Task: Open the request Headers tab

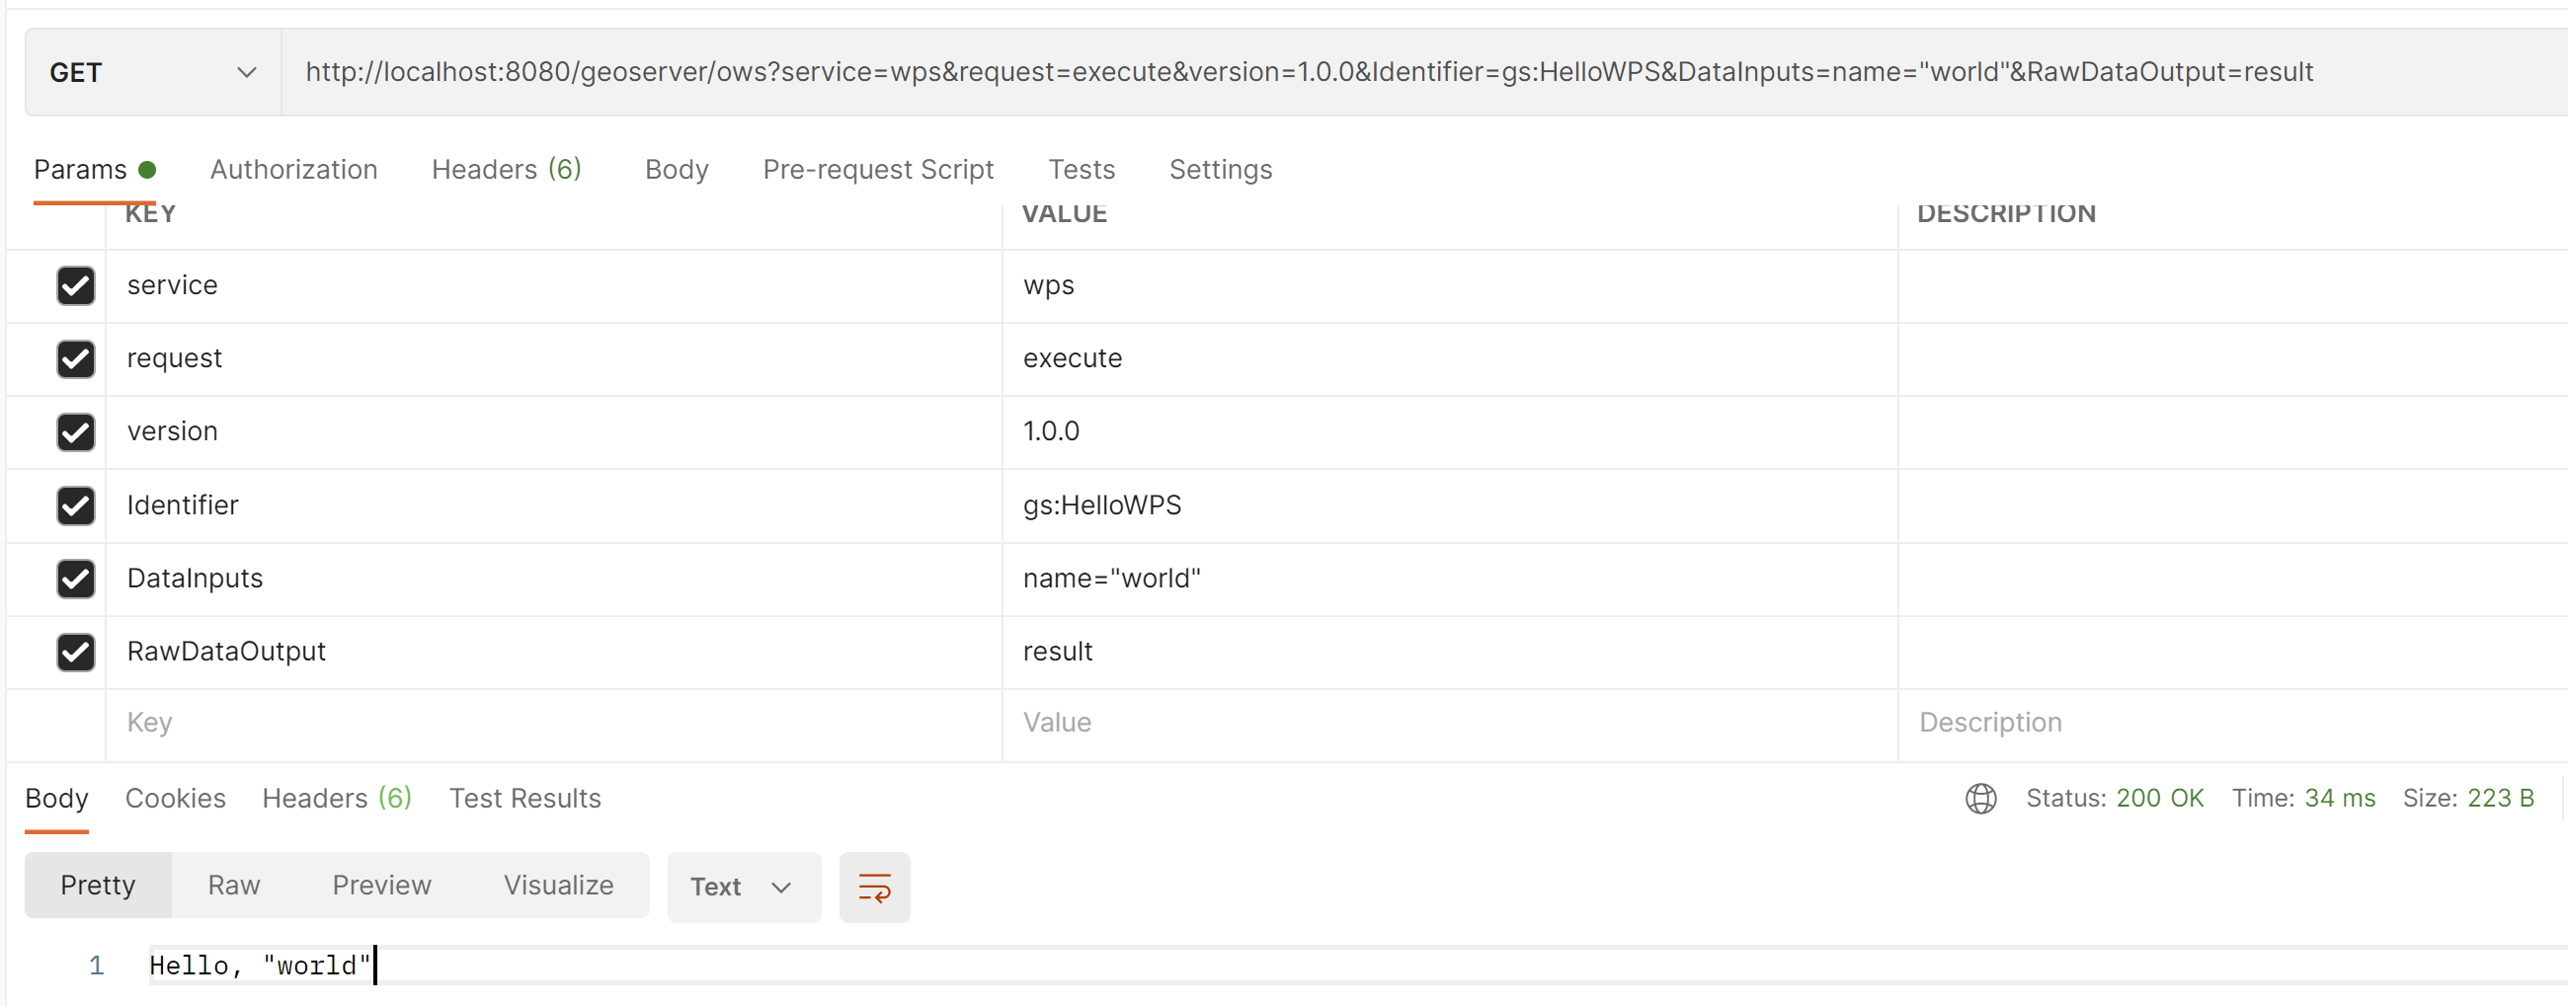Action: pos(506,170)
